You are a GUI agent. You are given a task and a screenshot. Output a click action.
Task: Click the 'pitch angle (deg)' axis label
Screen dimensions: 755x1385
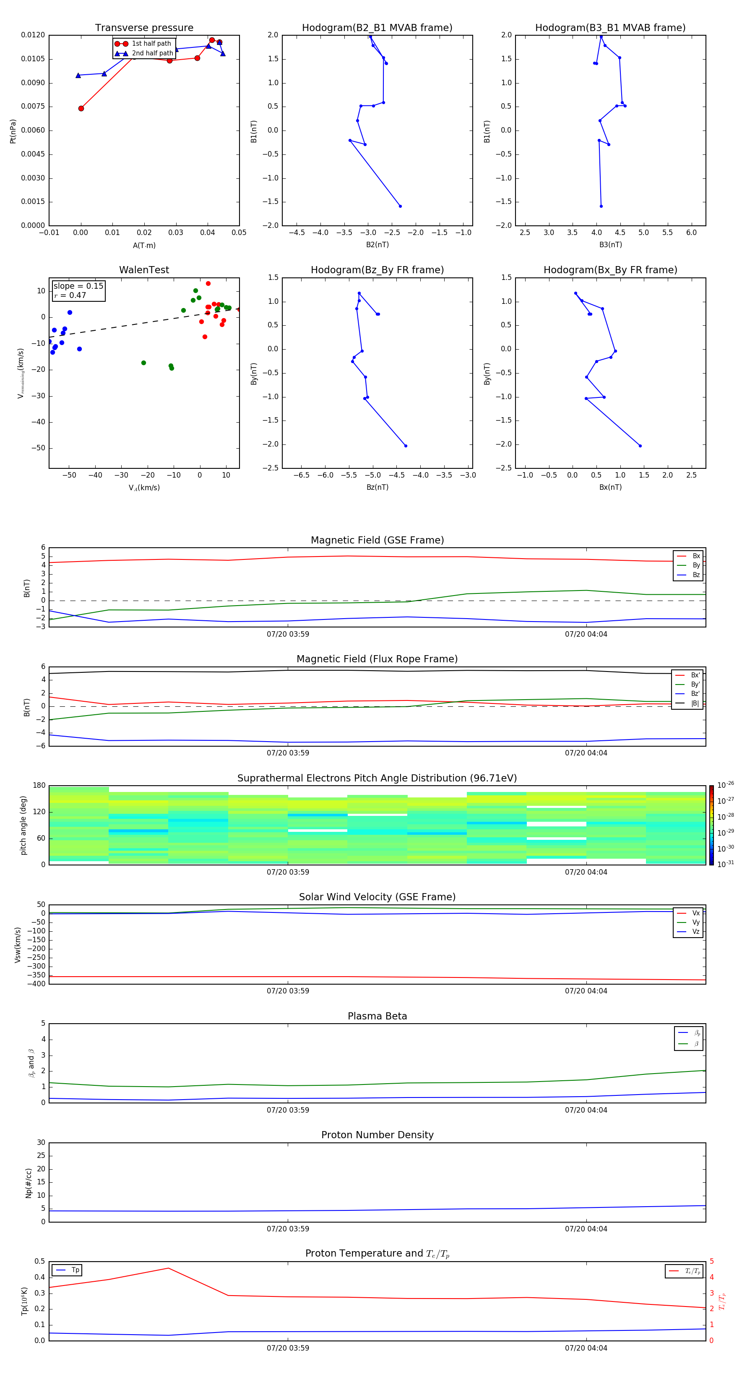click(x=23, y=825)
